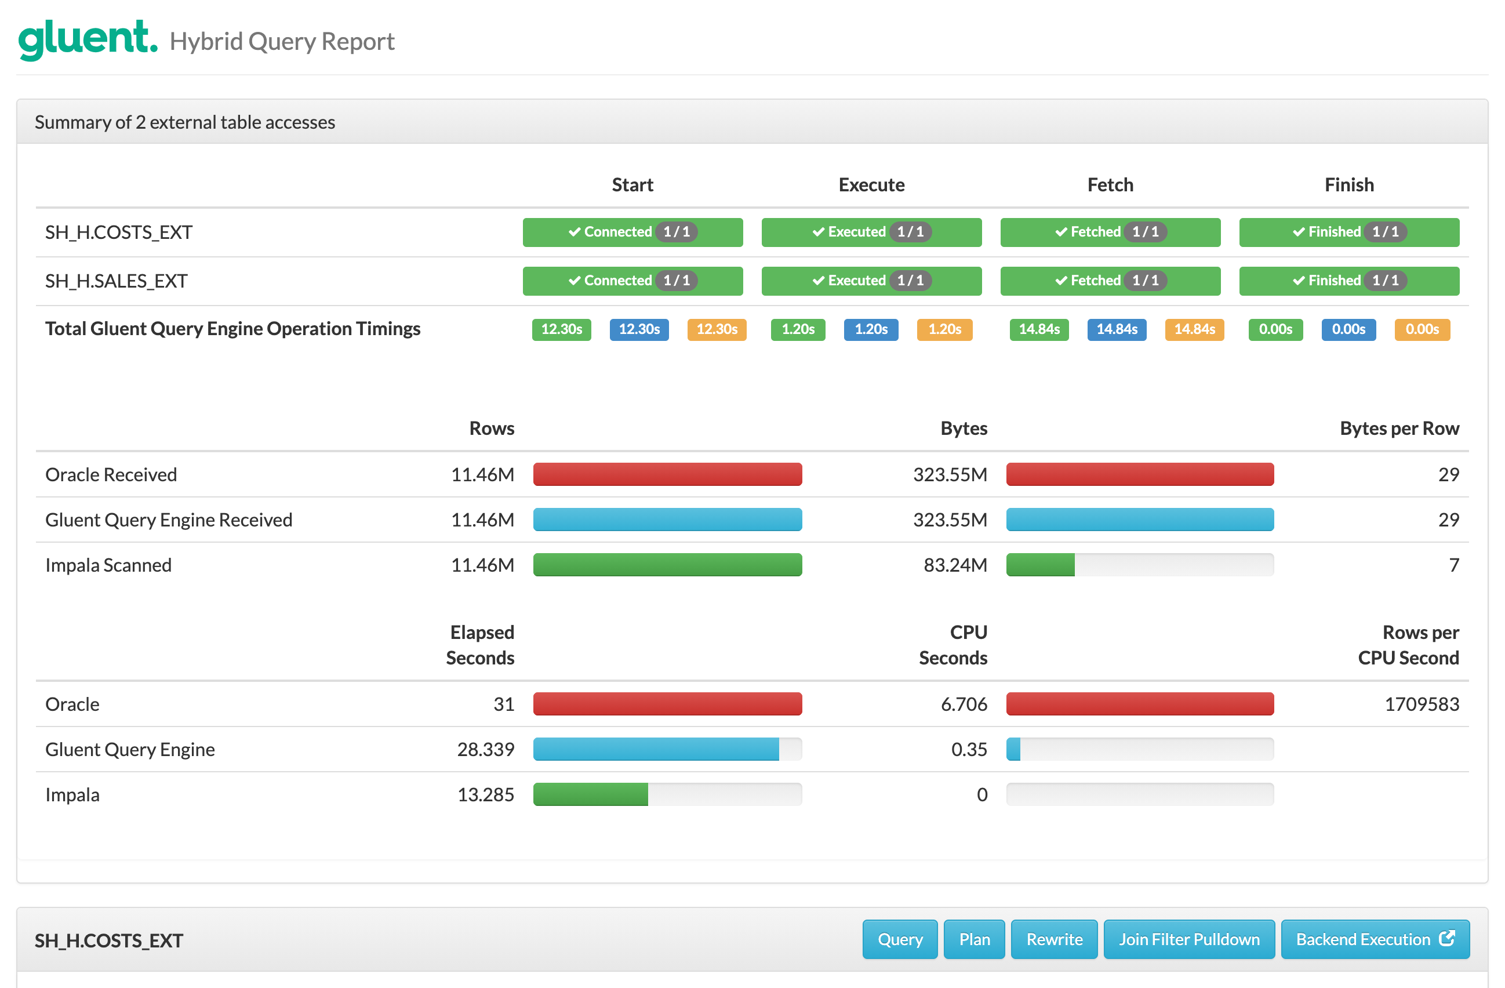Click the Oracle CPU seconds red bar

click(1140, 704)
